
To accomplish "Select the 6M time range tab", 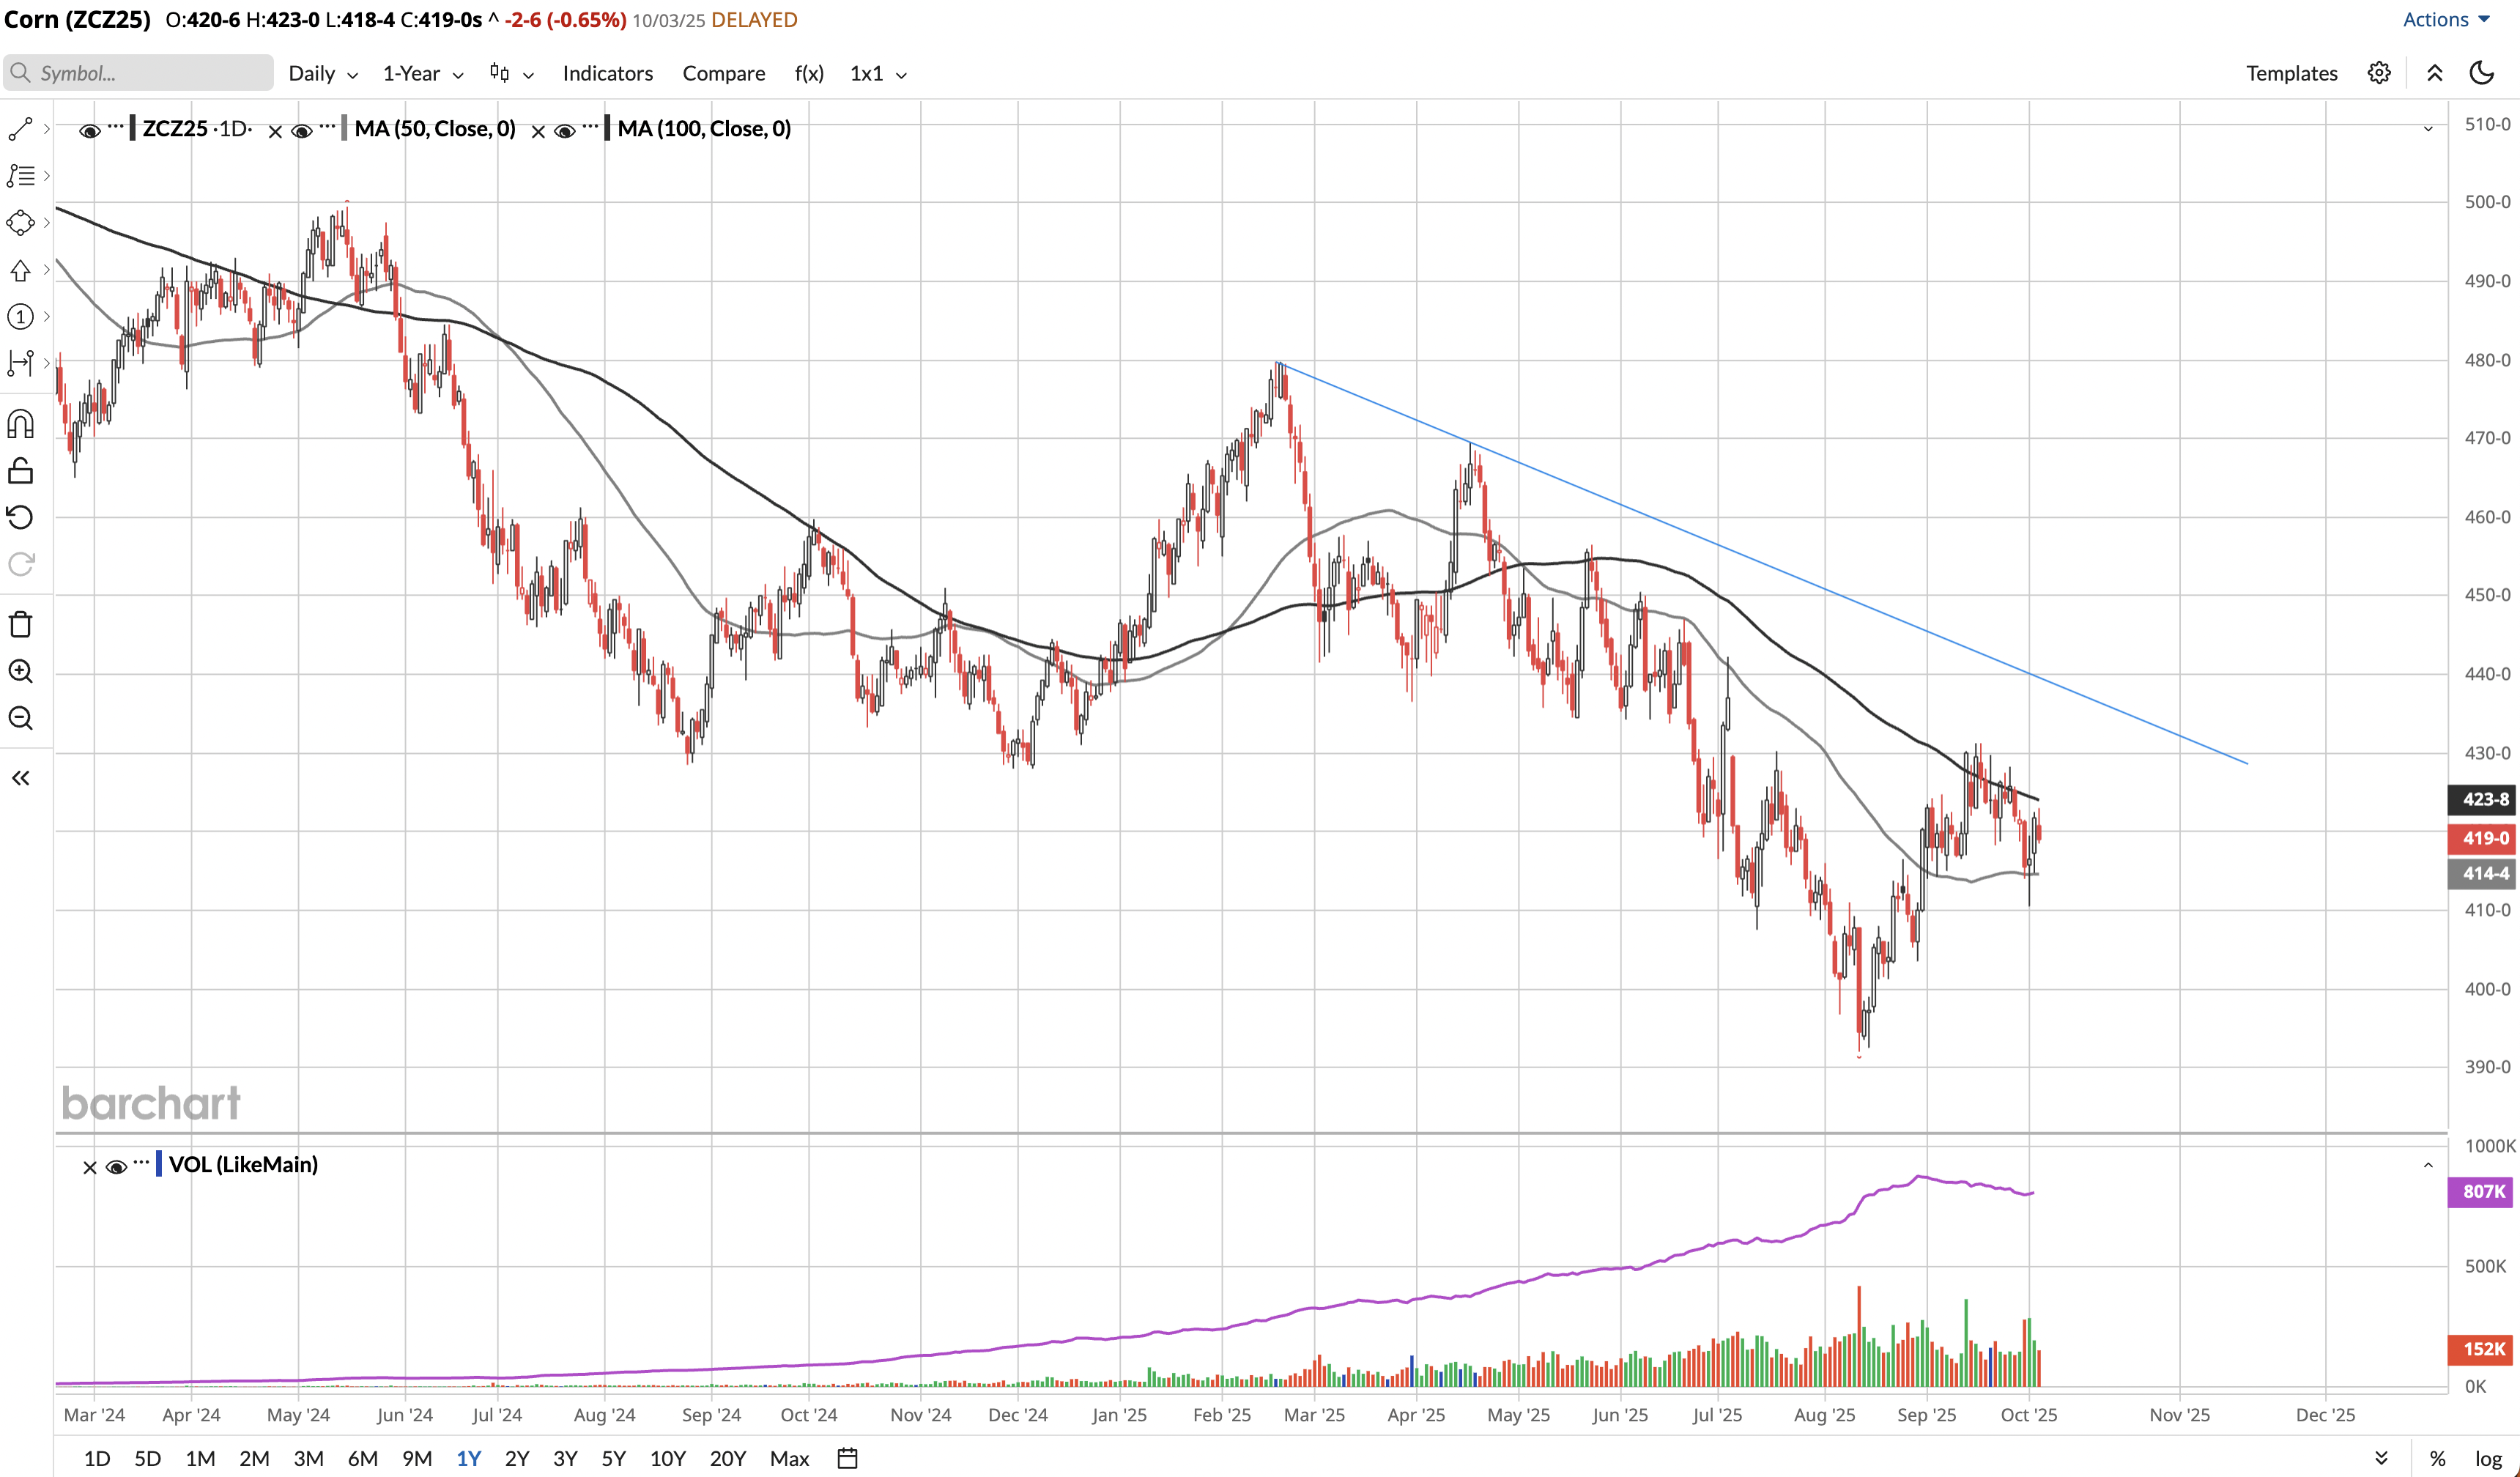I will pyautogui.click(x=362, y=1458).
